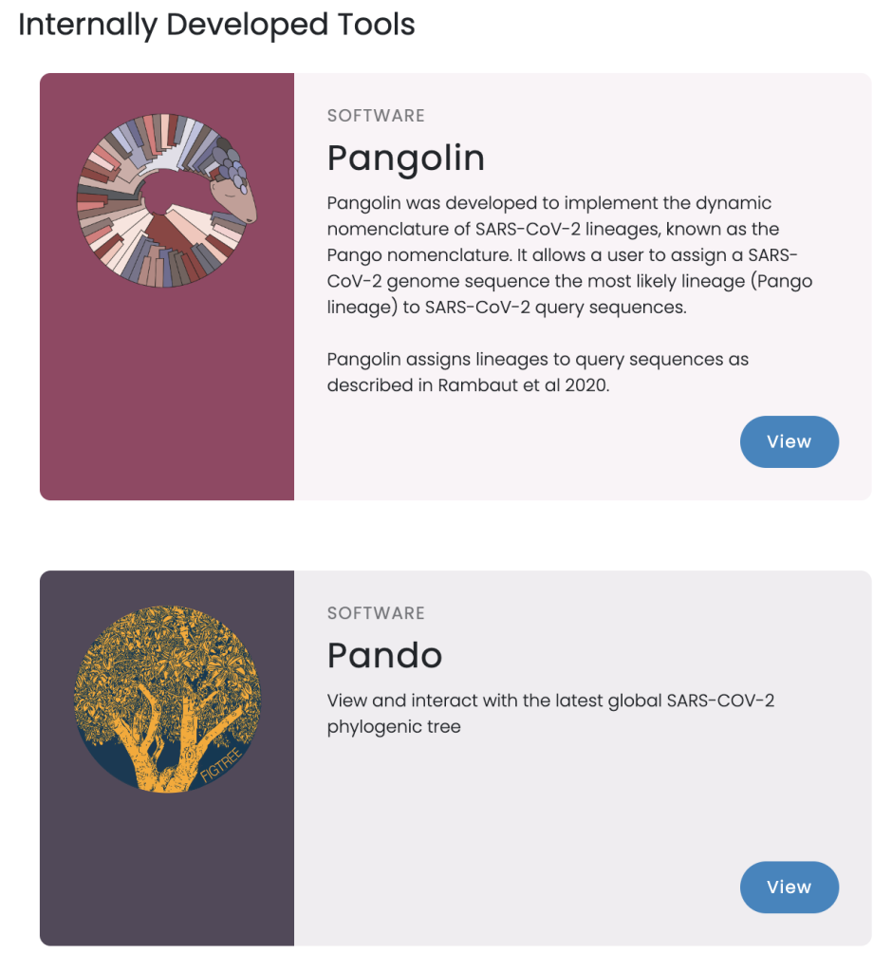Click the SOFTWARE label above Pangolin
The height and width of the screenshot is (972, 892).
(376, 116)
